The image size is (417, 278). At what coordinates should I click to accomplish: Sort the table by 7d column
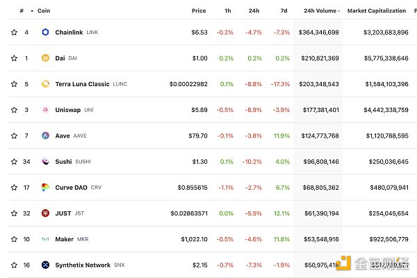click(x=284, y=11)
